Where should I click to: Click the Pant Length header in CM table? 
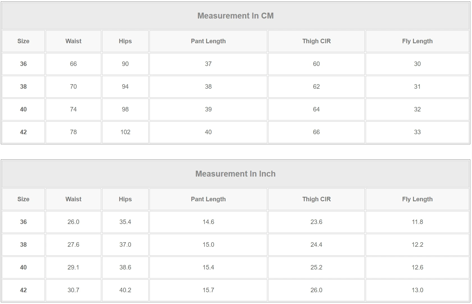pos(208,41)
